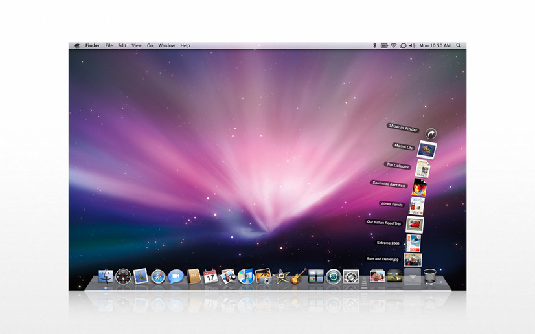The image size is (535, 334).
Task: Open the Go menu
Action: [x=150, y=45]
